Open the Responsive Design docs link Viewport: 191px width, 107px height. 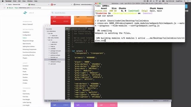28,41
